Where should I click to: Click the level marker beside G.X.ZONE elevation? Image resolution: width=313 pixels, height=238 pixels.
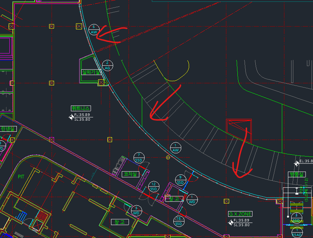(231, 223)
